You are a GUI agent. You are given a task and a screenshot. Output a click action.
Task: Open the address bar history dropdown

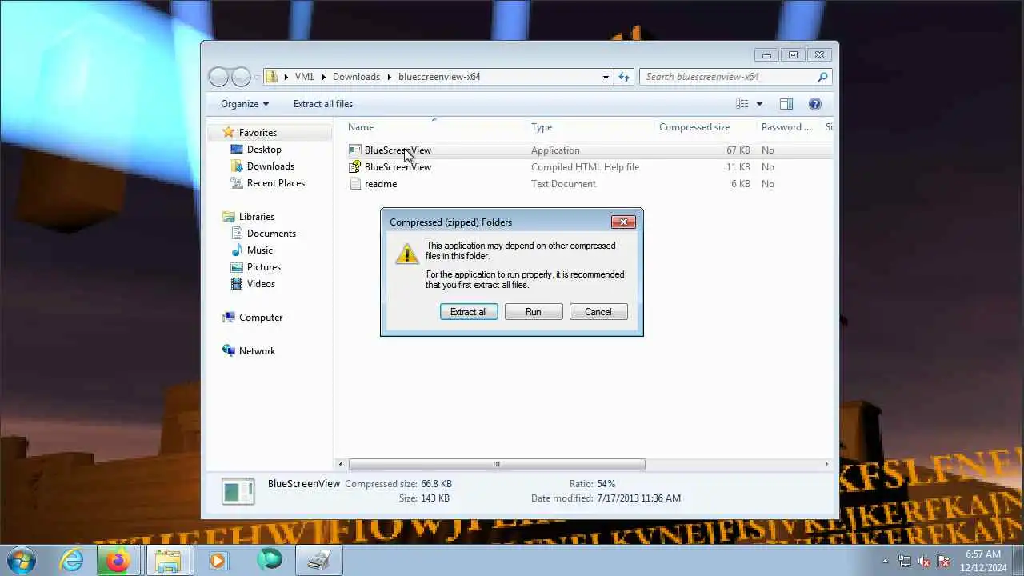point(606,77)
